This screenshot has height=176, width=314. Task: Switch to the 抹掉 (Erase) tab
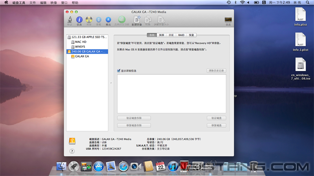[x=161, y=35]
